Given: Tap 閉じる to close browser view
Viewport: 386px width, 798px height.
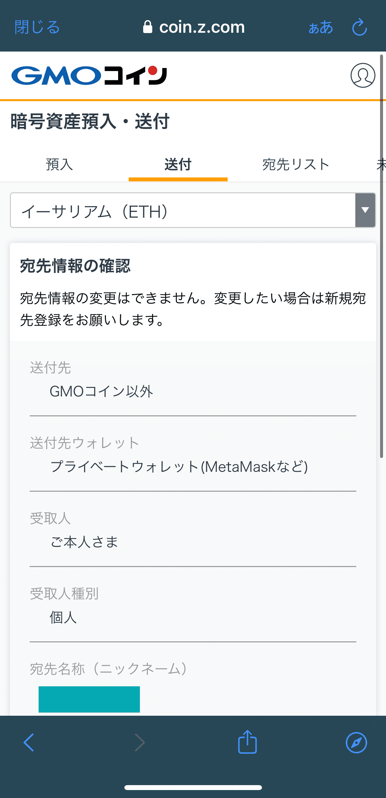Looking at the screenshot, I should point(37,27).
